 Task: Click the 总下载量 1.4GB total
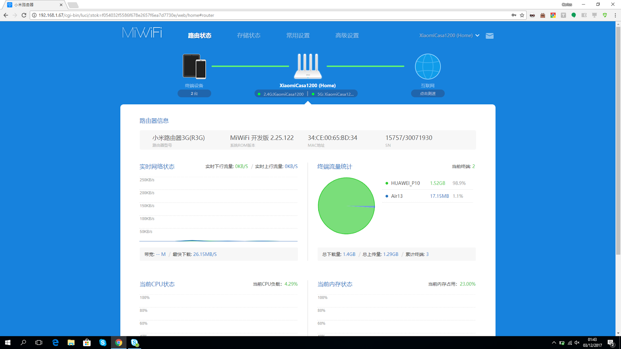pyautogui.click(x=339, y=254)
